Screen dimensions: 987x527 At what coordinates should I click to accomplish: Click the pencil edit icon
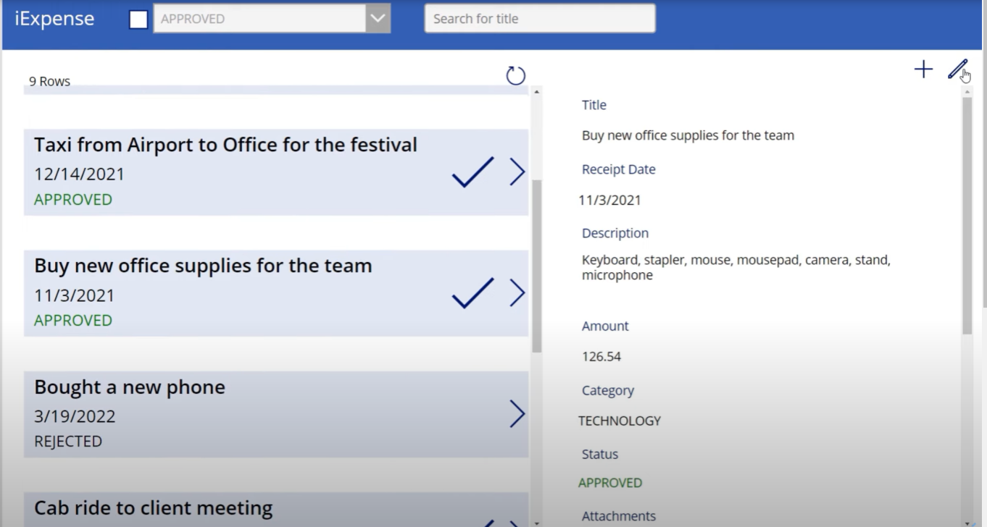tap(957, 69)
